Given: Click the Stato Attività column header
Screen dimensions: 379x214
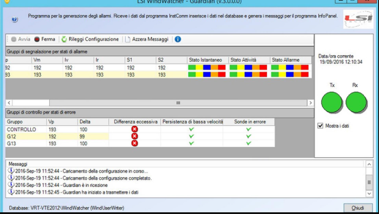Looking at the screenshot, I should coord(249,60).
